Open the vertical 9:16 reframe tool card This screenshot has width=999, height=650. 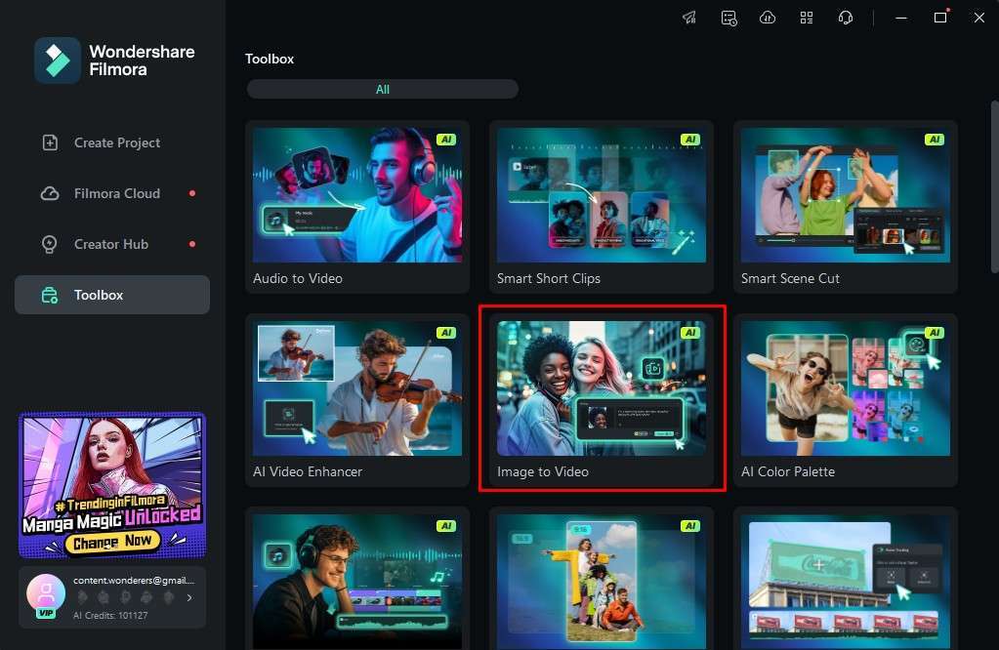602,580
